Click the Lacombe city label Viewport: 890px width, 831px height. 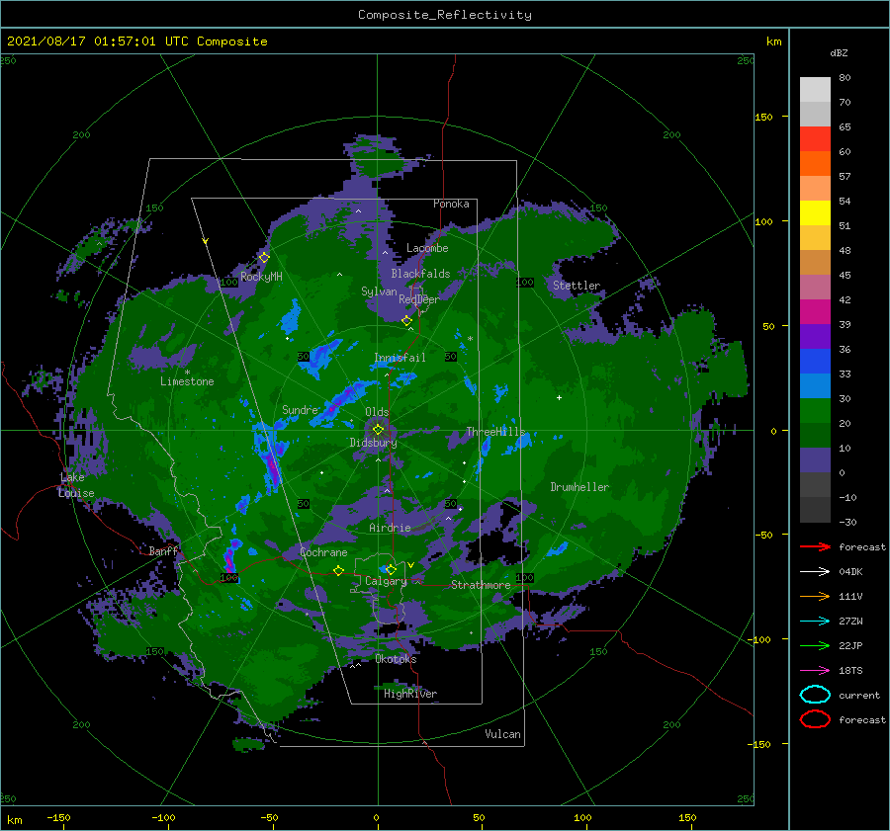click(427, 248)
